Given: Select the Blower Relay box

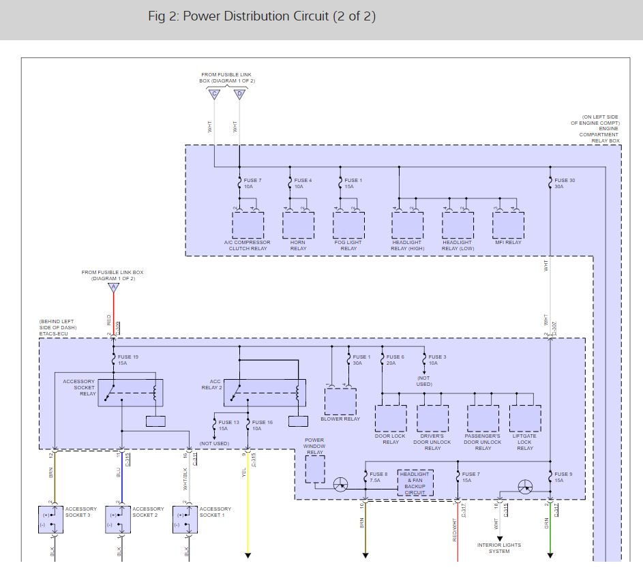Looking at the screenshot, I should [x=340, y=402].
